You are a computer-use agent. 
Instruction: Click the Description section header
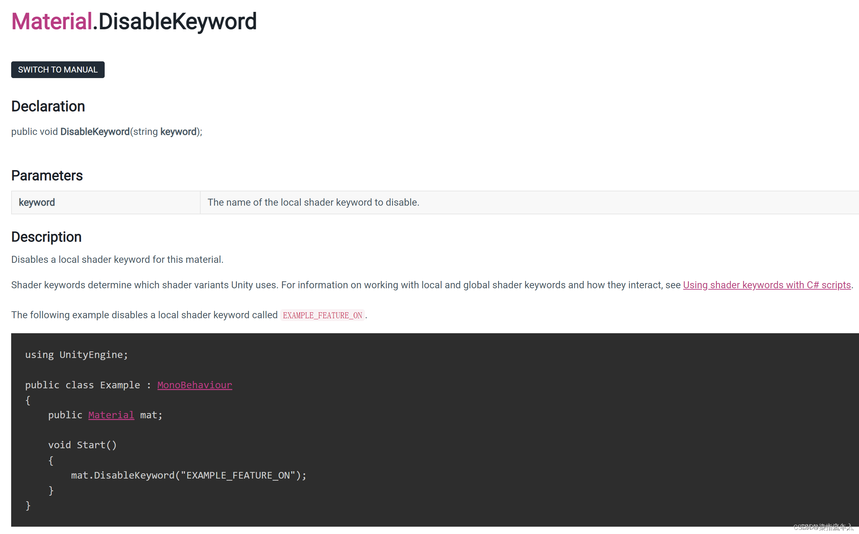[46, 237]
